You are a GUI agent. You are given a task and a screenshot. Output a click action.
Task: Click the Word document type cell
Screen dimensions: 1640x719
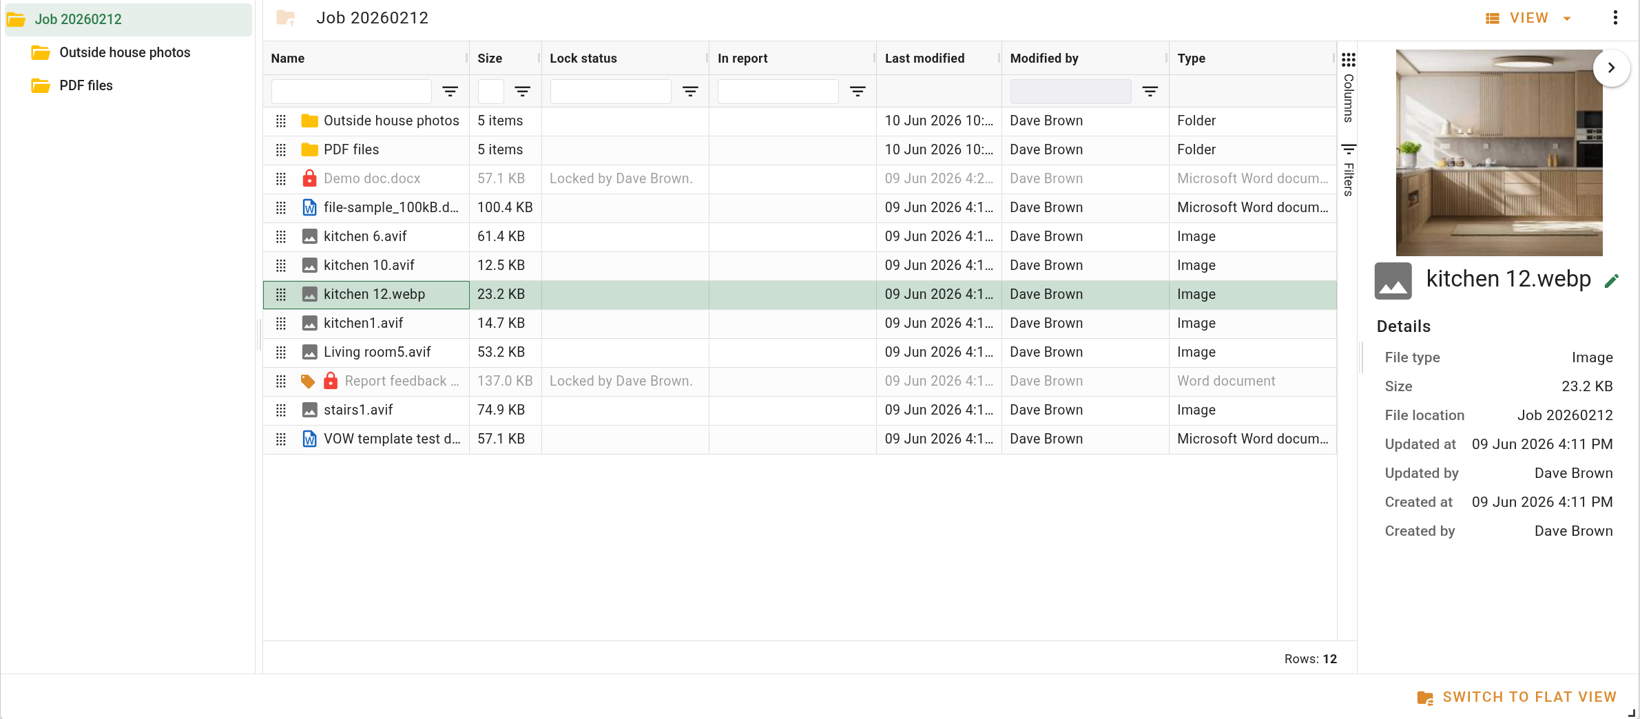coord(1226,381)
